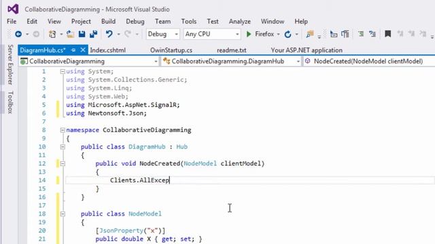This screenshot has height=244, width=435.
Task: Click the Clients.AllExcep code on line 14
Action: click(x=139, y=180)
